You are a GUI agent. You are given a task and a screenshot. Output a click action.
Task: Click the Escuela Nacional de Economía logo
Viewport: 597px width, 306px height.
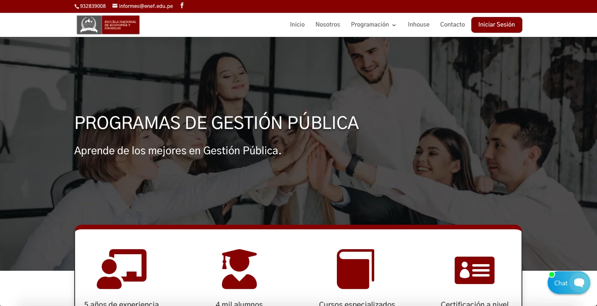[x=108, y=25]
